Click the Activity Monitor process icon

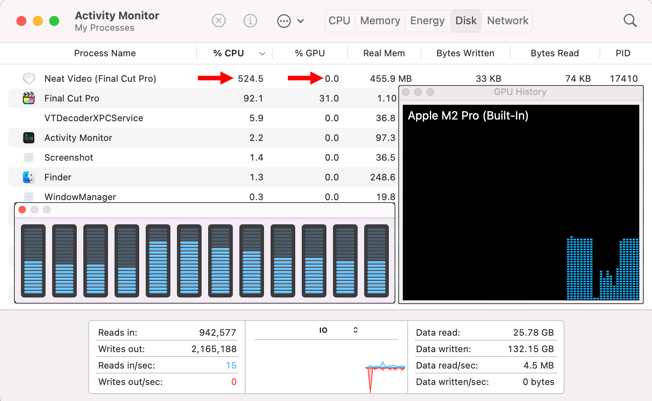tap(29, 138)
